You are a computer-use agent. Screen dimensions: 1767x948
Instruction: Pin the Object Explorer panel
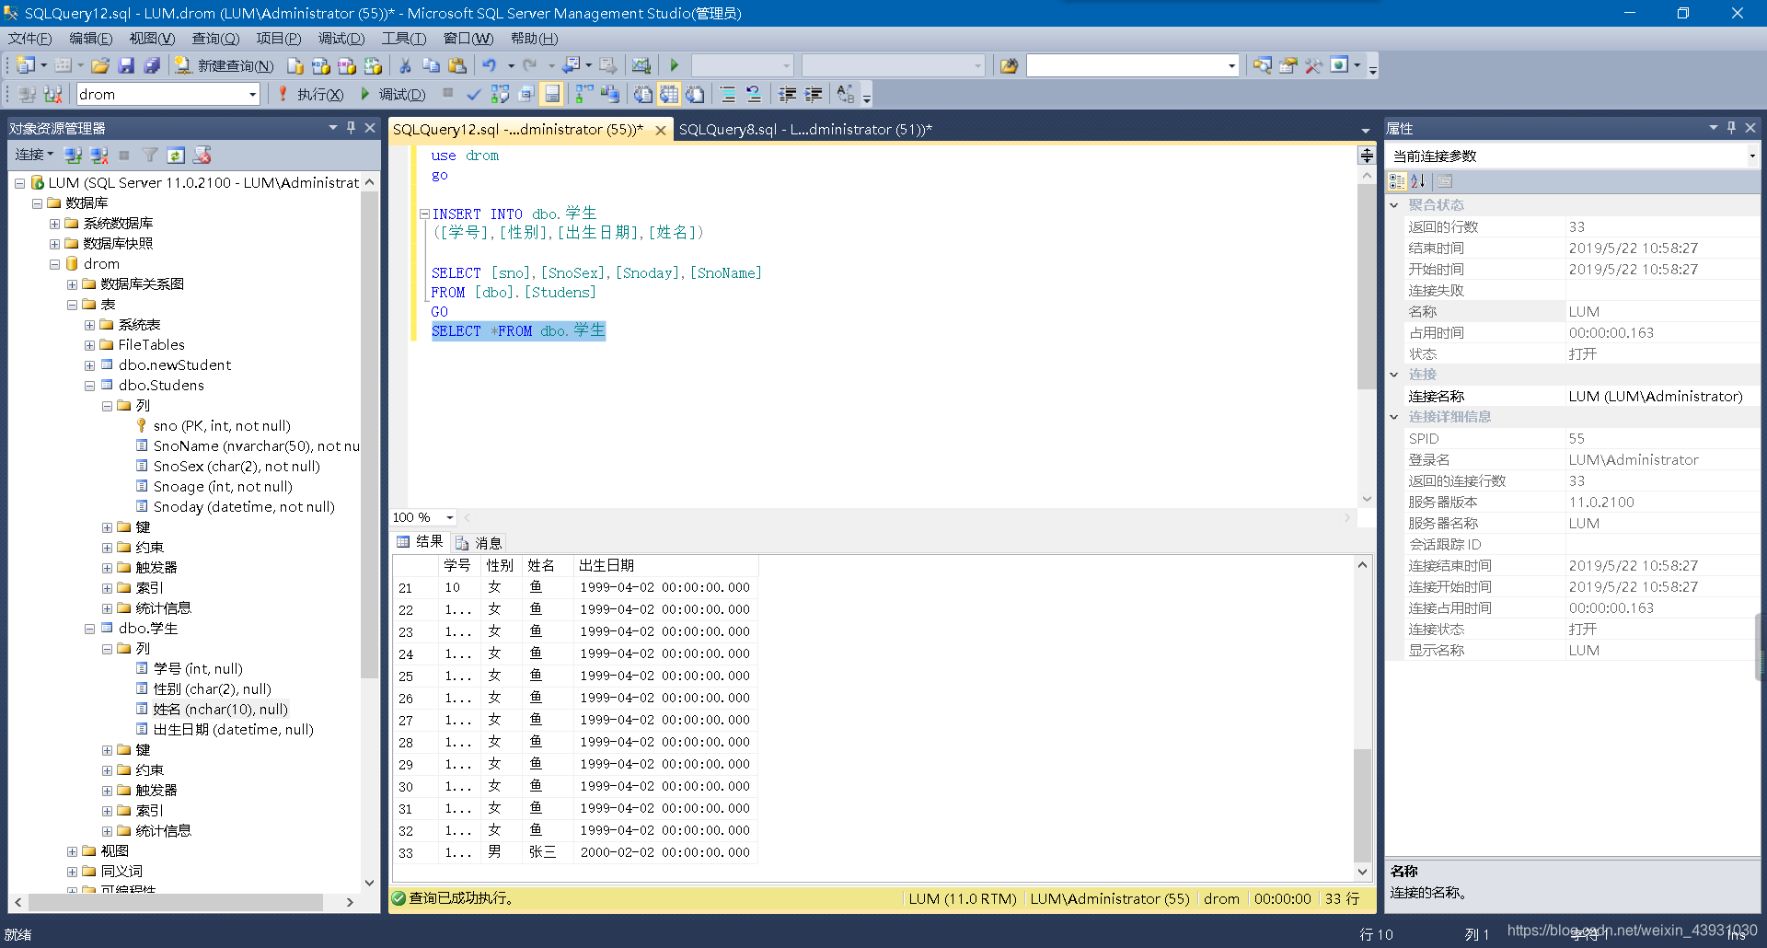(x=351, y=128)
